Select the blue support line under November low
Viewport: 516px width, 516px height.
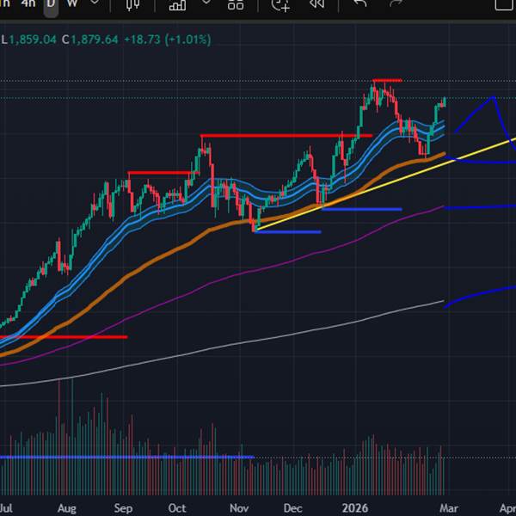point(287,232)
